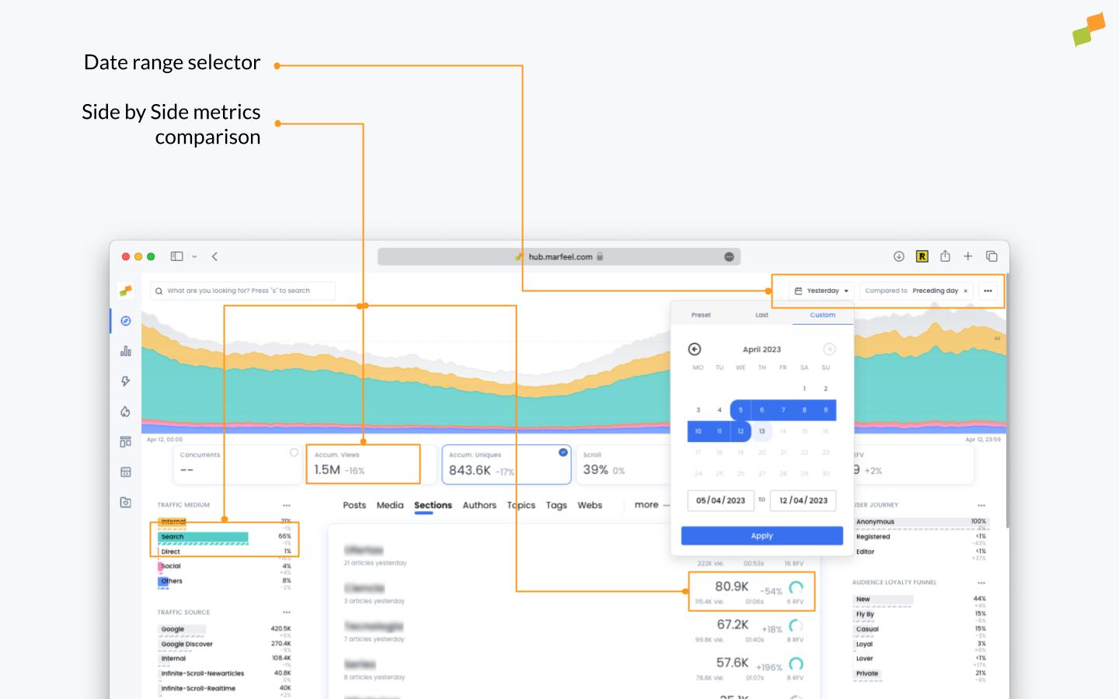1119x699 pixels.
Task: Remove the Preceding day comparison
Action: [966, 291]
